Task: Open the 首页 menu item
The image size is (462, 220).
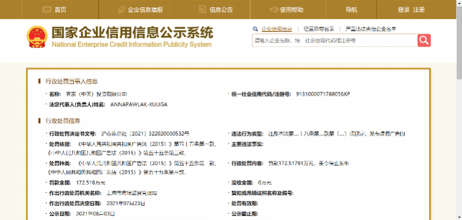Action: [61, 9]
